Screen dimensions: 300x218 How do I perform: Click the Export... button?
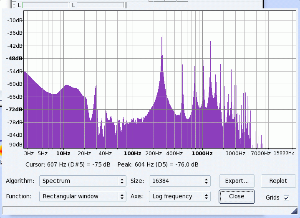click(x=237, y=181)
